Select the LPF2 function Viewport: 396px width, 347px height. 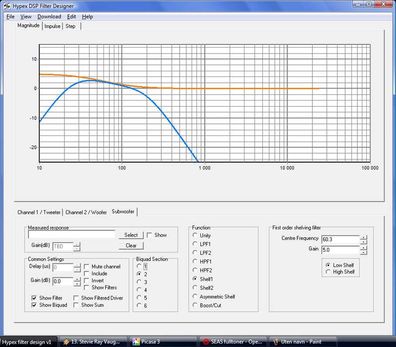(195, 253)
